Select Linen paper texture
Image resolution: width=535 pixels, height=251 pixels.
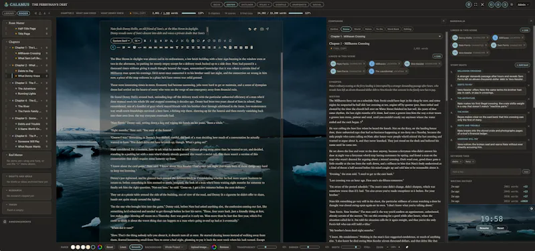(123, 247)
